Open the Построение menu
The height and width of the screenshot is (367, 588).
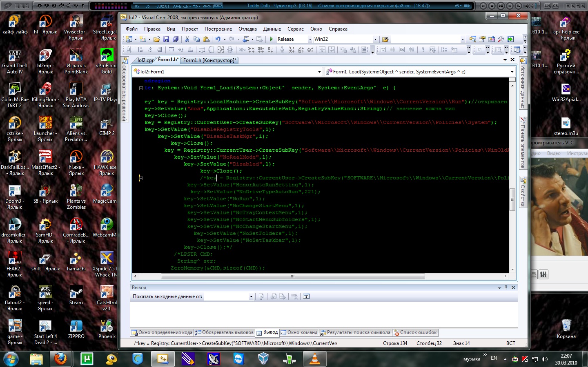tap(218, 29)
